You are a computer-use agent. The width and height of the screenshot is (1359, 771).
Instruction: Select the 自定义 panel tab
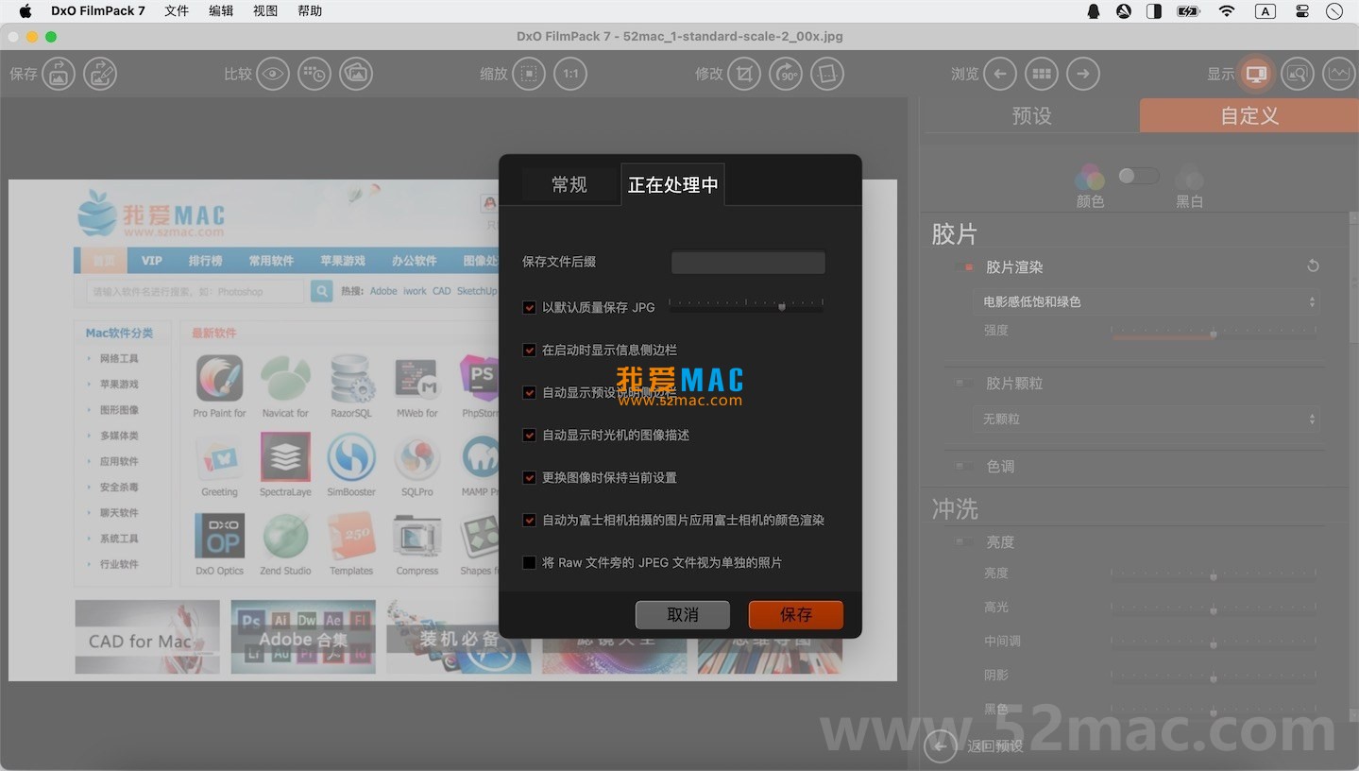[x=1249, y=115]
